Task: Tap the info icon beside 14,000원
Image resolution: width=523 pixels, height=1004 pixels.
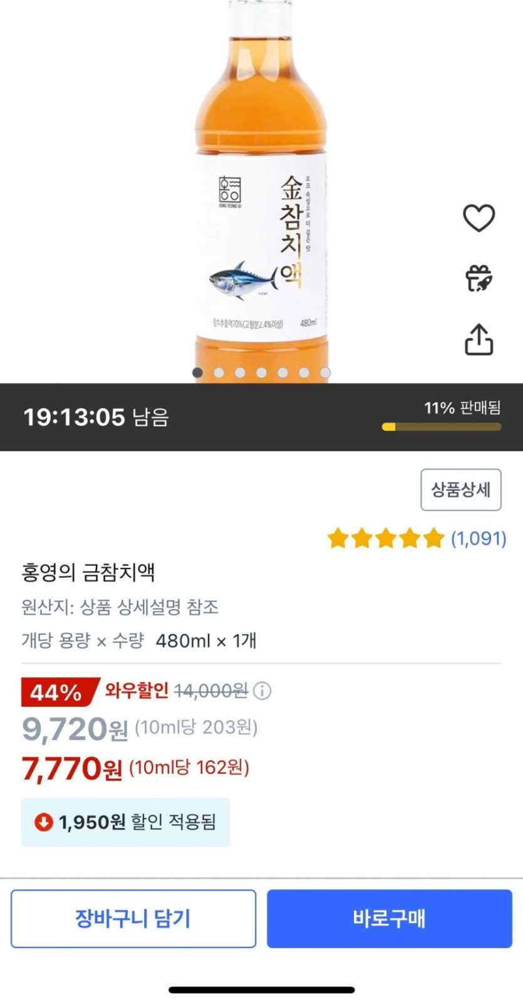Action: [x=262, y=691]
